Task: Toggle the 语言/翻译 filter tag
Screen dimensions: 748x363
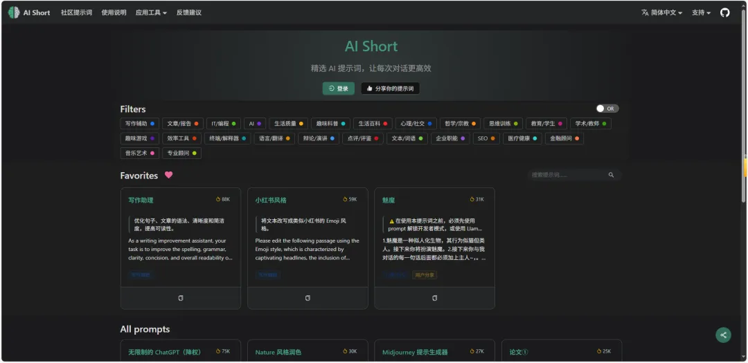Action: click(x=274, y=138)
